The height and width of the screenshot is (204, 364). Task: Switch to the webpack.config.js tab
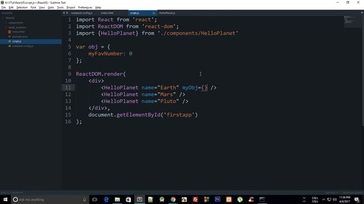pos(82,13)
